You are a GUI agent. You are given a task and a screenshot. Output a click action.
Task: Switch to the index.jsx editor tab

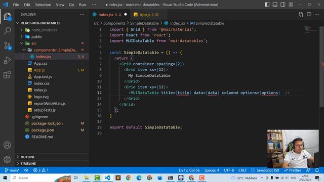pyautogui.click(x=109, y=15)
